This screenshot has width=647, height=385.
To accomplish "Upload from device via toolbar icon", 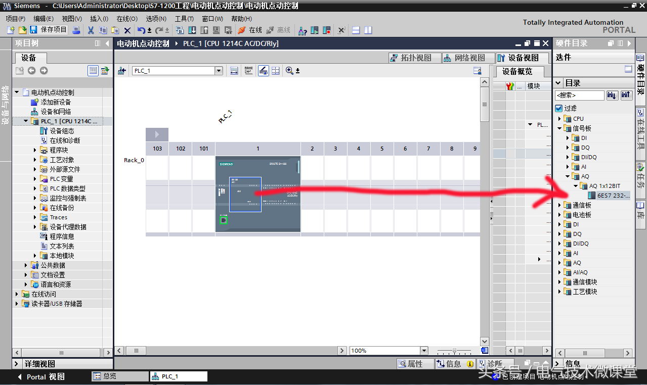I will tap(204, 30).
